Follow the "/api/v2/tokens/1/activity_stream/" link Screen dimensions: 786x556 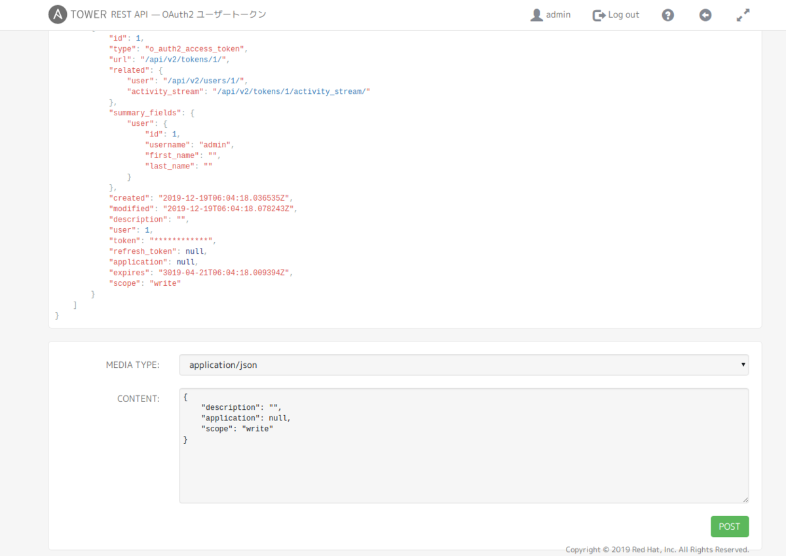pos(291,91)
